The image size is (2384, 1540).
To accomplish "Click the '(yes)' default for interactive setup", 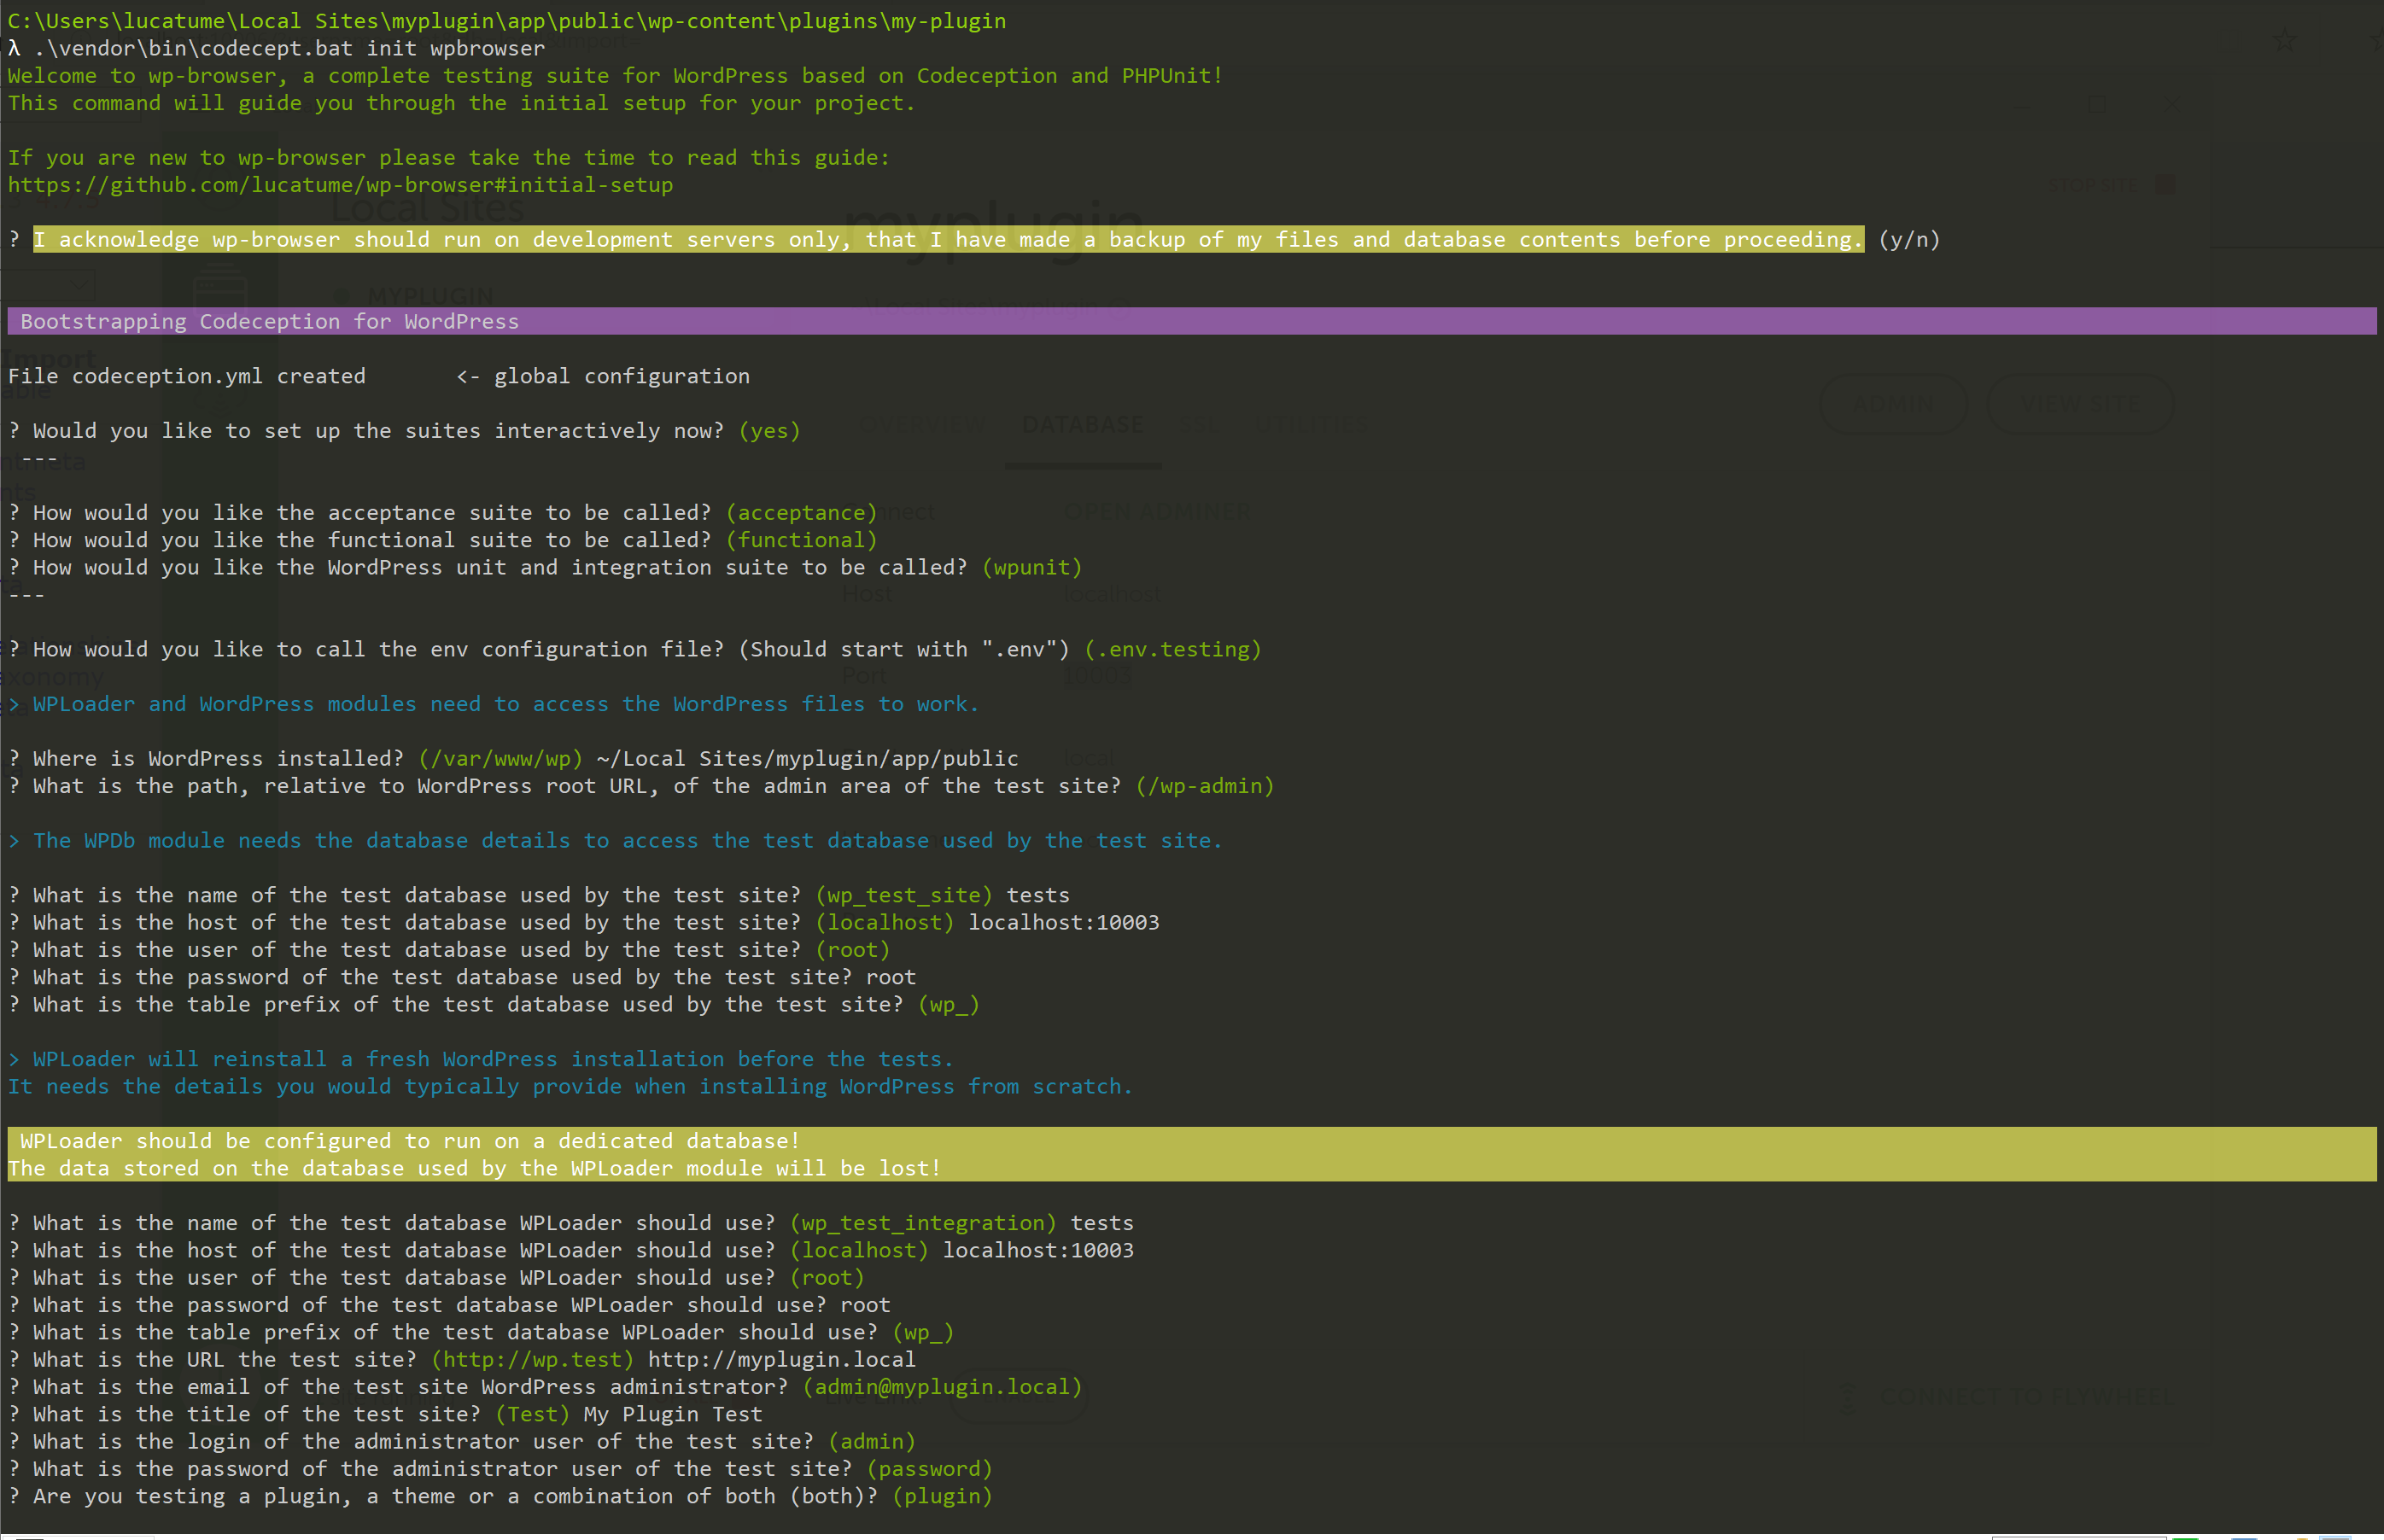I will (769, 431).
